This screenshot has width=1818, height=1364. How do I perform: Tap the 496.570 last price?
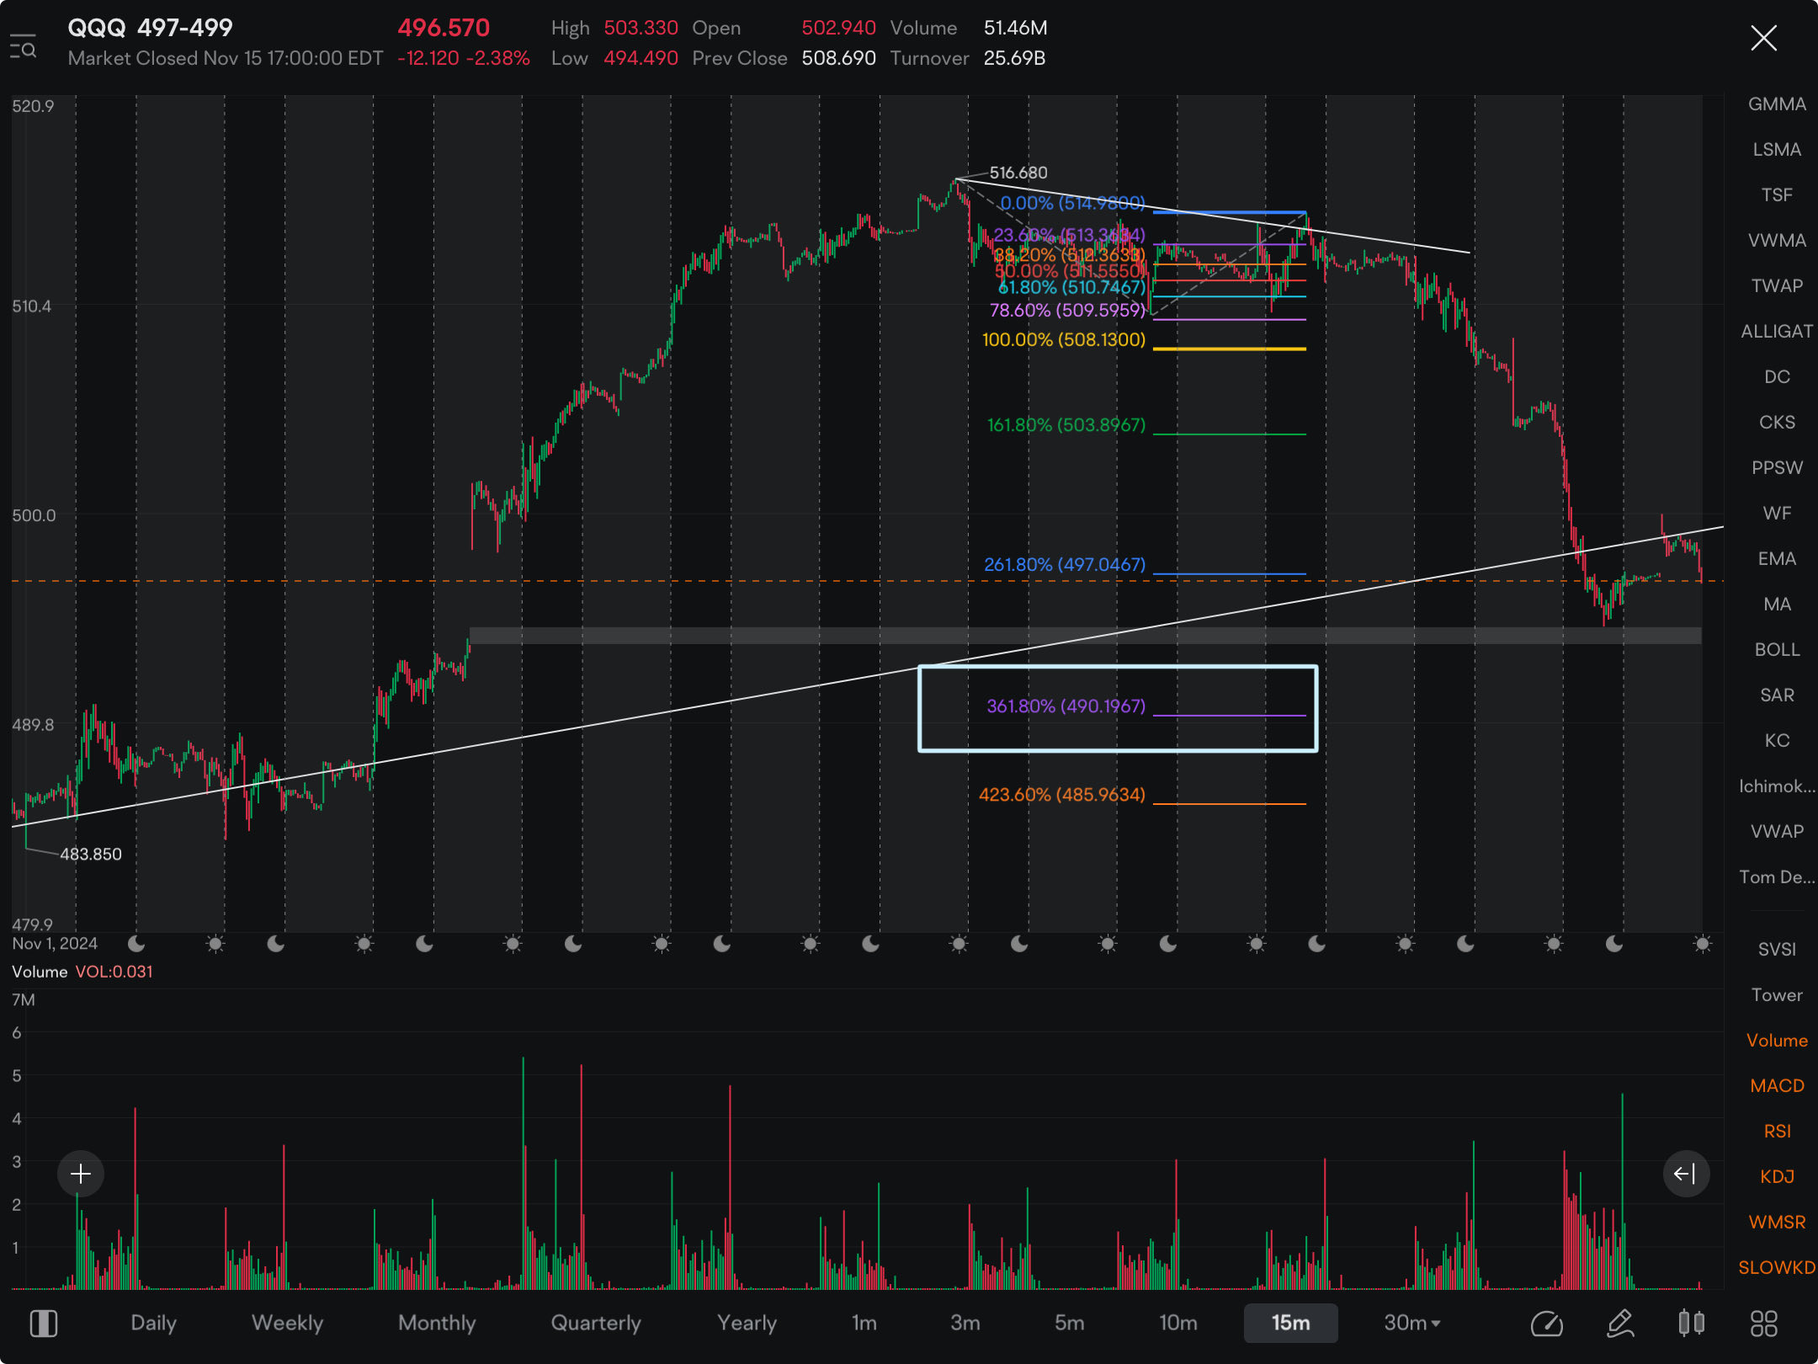[x=444, y=28]
